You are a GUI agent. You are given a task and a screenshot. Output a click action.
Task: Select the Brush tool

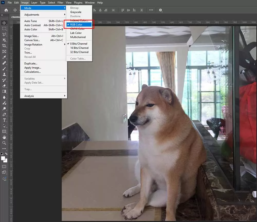tap(4, 69)
